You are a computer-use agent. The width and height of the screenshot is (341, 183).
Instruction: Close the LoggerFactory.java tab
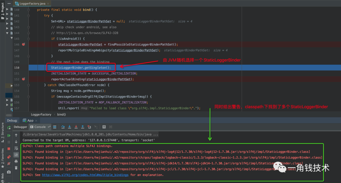pyautogui.click(x=48, y=3)
